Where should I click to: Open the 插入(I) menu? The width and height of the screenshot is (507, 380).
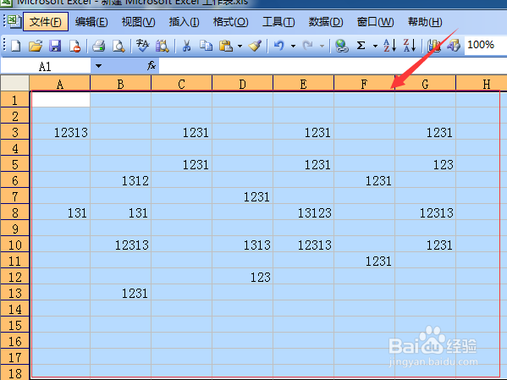pos(184,22)
